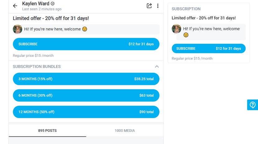
Task: Click the winking emoji in the sidebar welcome message
Action: coord(186,35)
